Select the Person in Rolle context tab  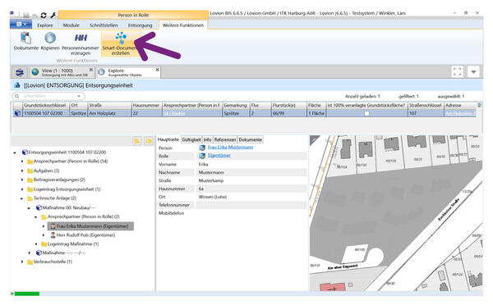[133, 15]
